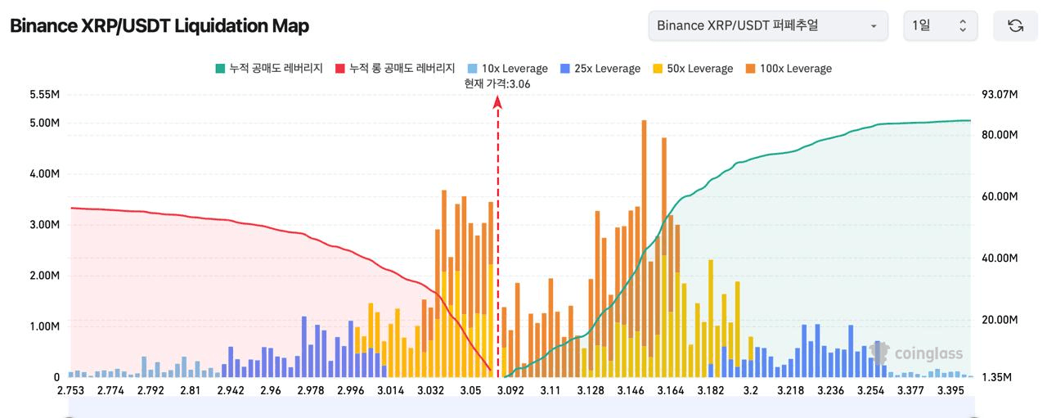
Task: Click the red swatch beside 누적 롱 공매도
Action: pyautogui.click(x=340, y=69)
